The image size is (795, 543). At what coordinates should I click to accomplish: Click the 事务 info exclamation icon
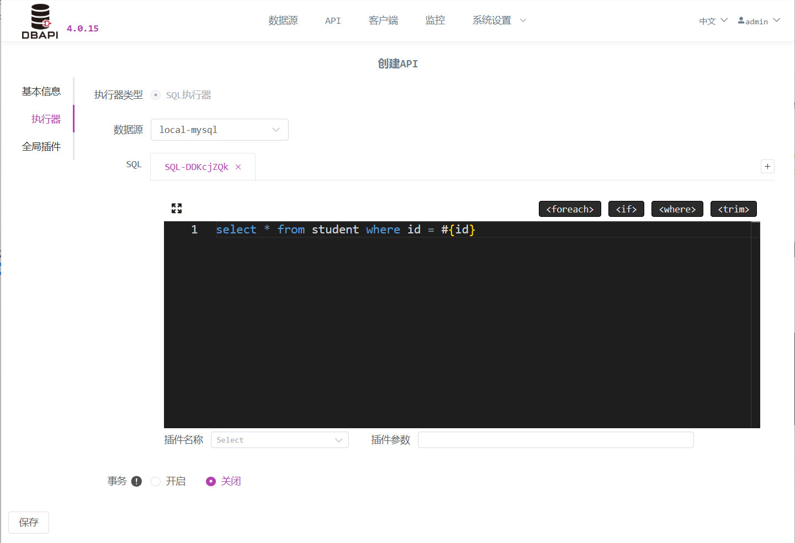(136, 481)
